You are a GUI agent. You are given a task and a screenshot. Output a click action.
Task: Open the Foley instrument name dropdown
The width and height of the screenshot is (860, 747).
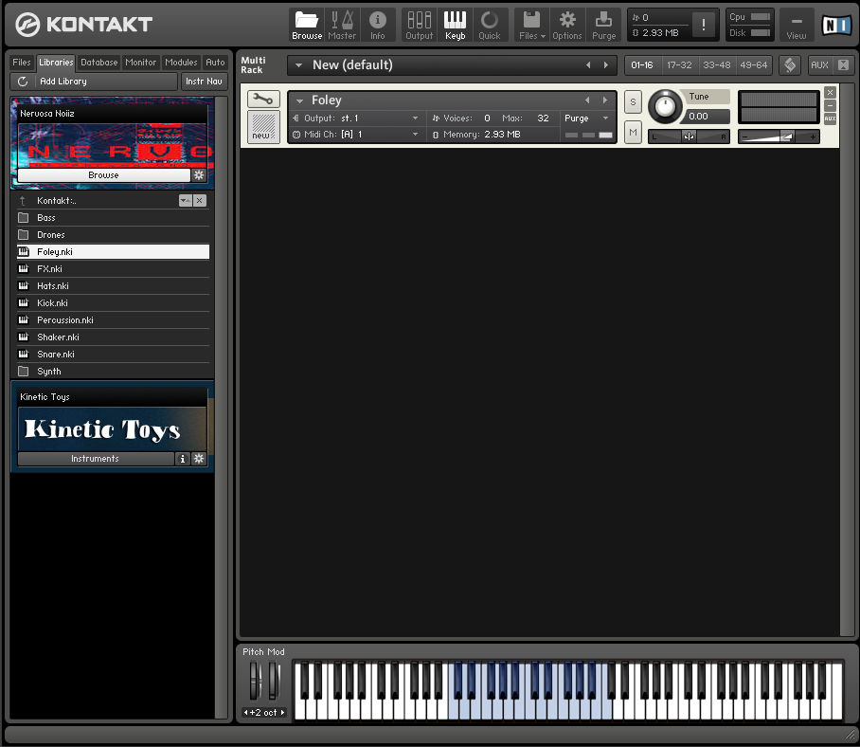tap(299, 100)
